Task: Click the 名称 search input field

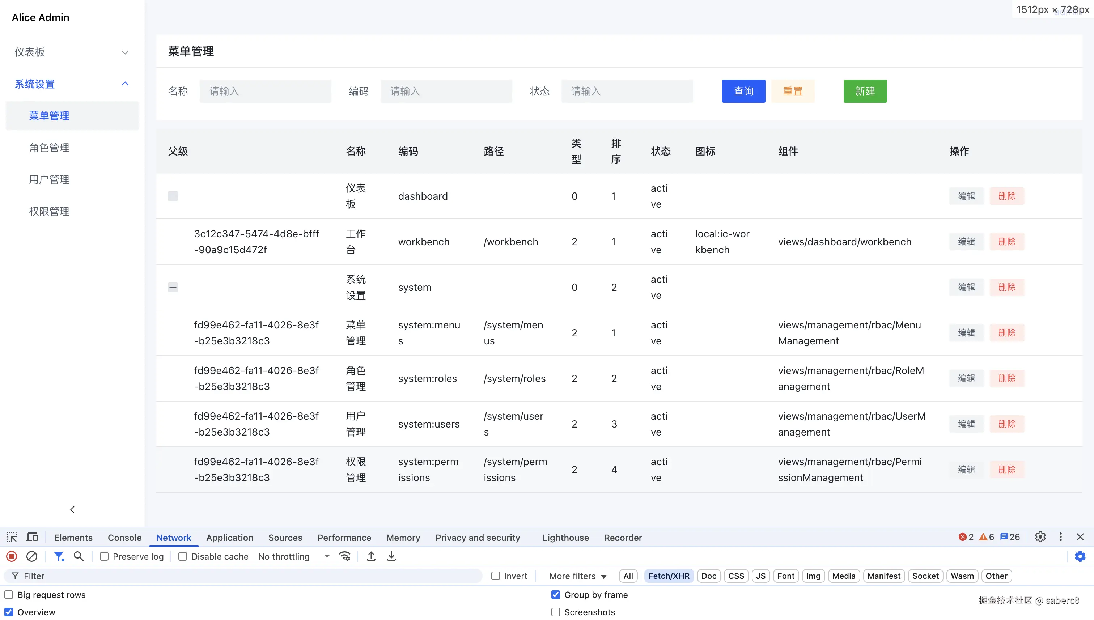Action: (x=265, y=91)
